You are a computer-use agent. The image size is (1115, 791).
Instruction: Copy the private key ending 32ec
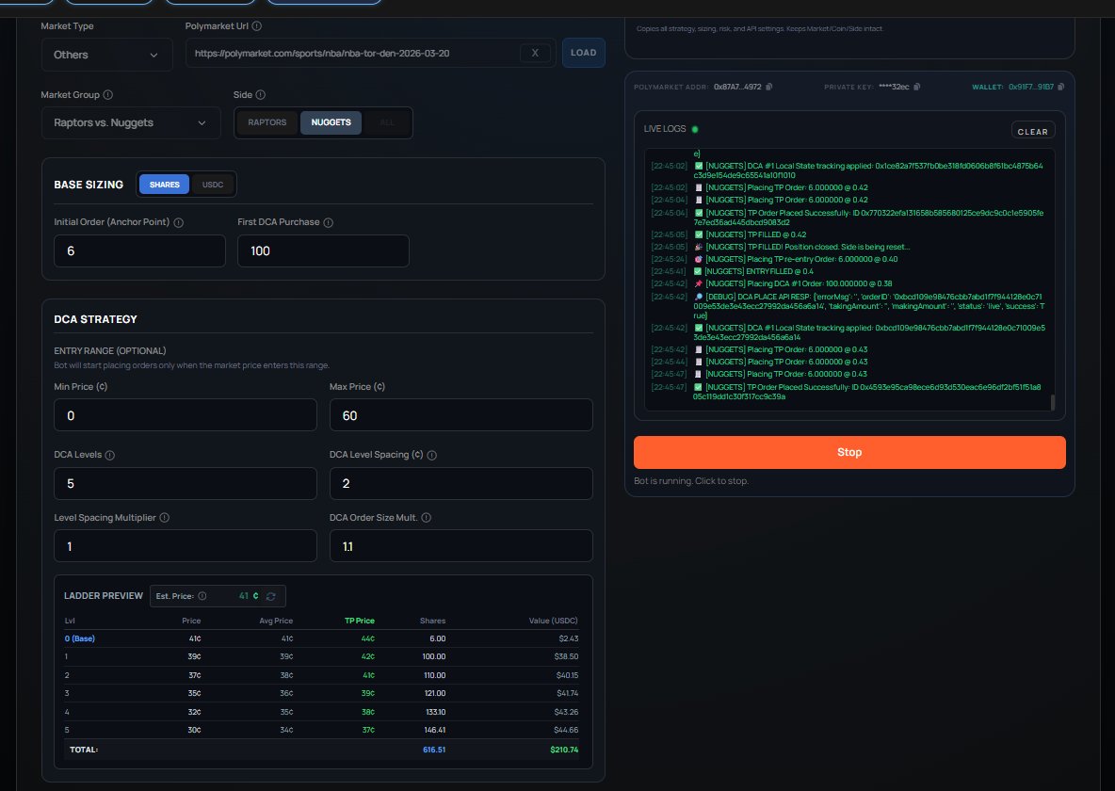(916, 87)
